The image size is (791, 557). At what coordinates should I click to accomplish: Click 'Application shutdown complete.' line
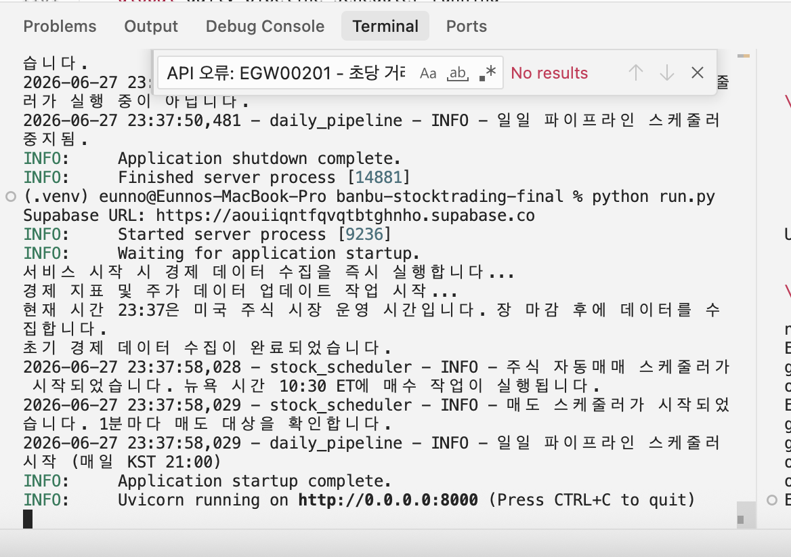[x=213, y=159]
